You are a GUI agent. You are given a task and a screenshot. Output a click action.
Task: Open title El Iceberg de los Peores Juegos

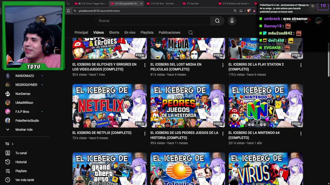184,135
